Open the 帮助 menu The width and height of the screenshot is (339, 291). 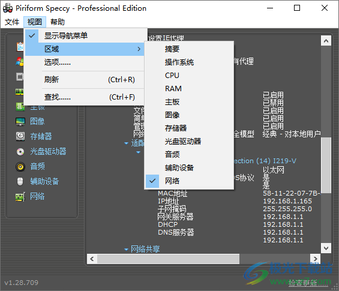[58, 22]
